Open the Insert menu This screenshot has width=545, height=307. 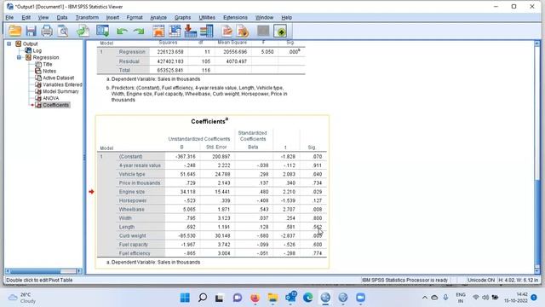(x=112, y=17)
